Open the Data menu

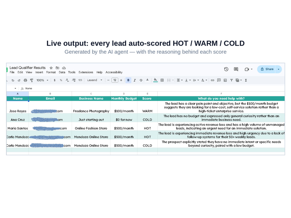(62, 72)
